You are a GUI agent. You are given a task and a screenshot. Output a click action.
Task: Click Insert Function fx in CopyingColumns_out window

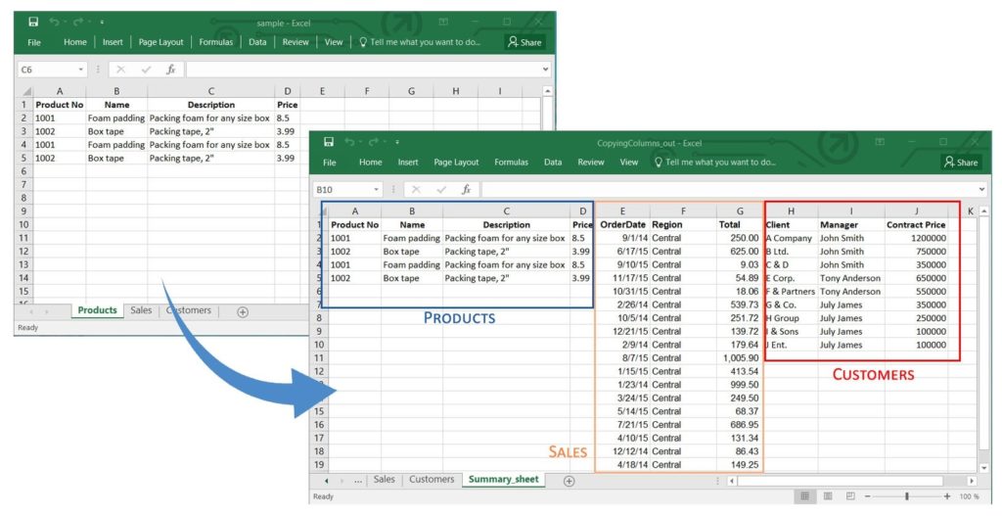point(467,189)
